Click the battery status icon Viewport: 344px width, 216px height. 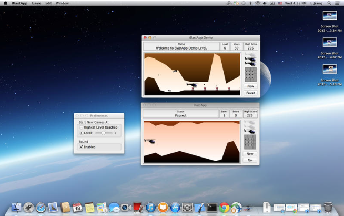tap(272, 3)
